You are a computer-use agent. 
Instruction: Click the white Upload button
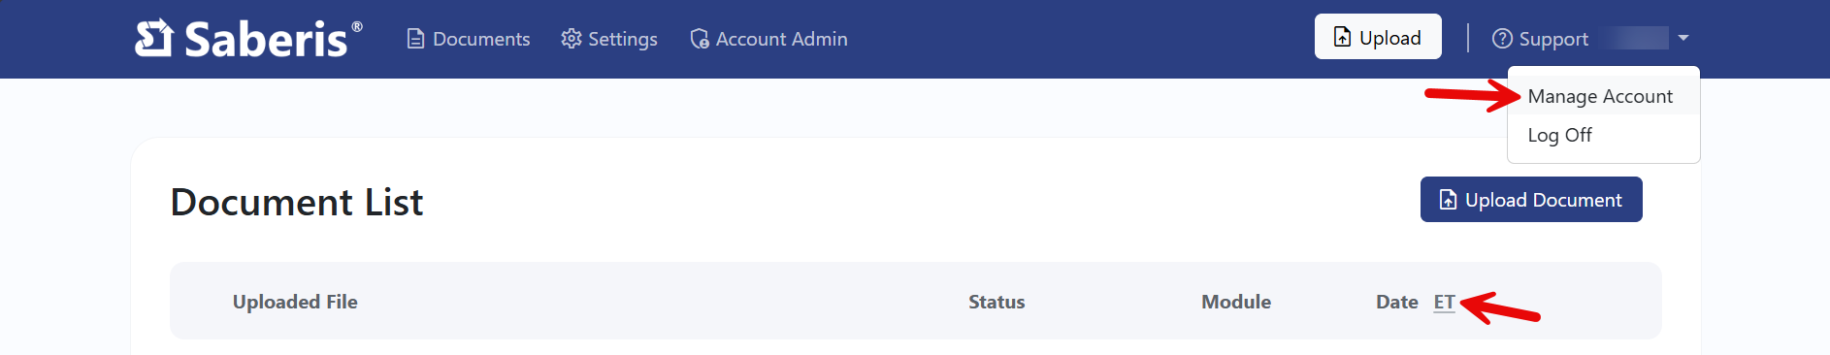coord(1378,37)
